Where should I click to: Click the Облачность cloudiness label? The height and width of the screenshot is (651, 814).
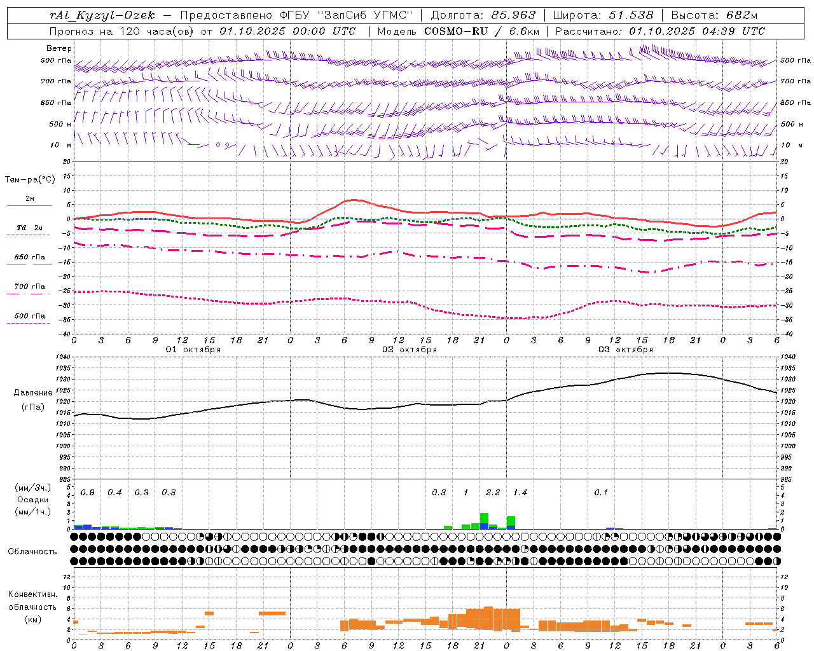tap(32, 552)
